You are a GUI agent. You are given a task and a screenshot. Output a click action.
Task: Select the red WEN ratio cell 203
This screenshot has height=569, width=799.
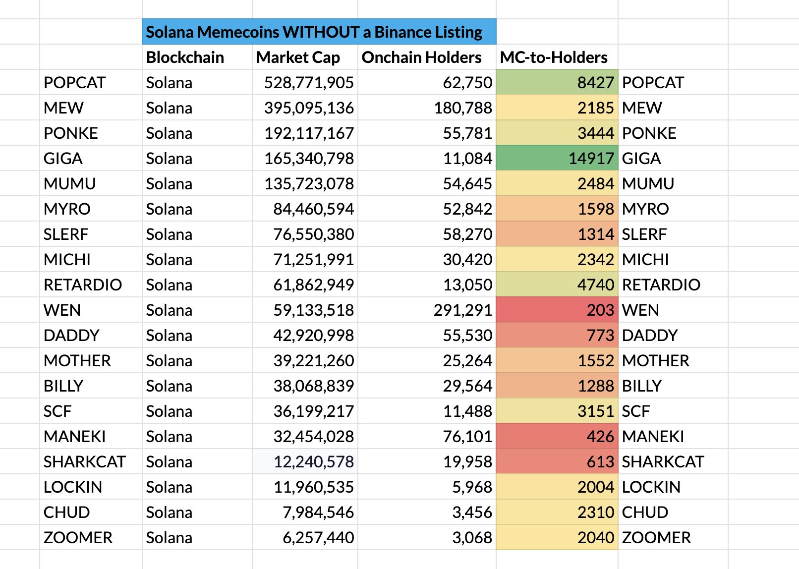coord(557,310)
